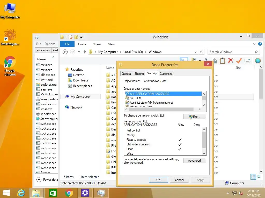Click the Edit... permissions button
The width and height of the screenshot is (265, 198).
[195, 117]
